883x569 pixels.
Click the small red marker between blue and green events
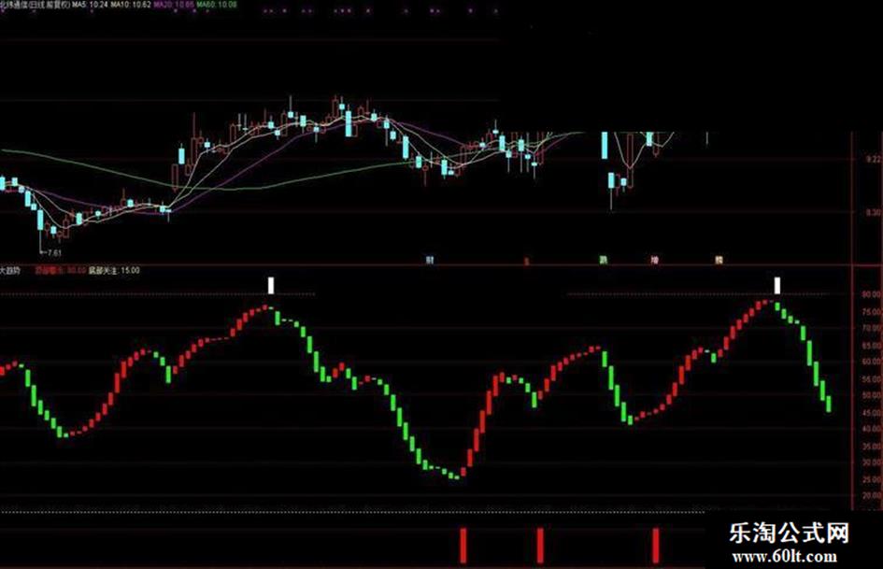(x=527, y=261)
